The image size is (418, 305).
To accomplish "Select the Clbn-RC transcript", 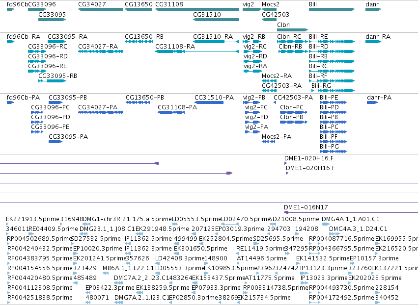I will point(292,42).
